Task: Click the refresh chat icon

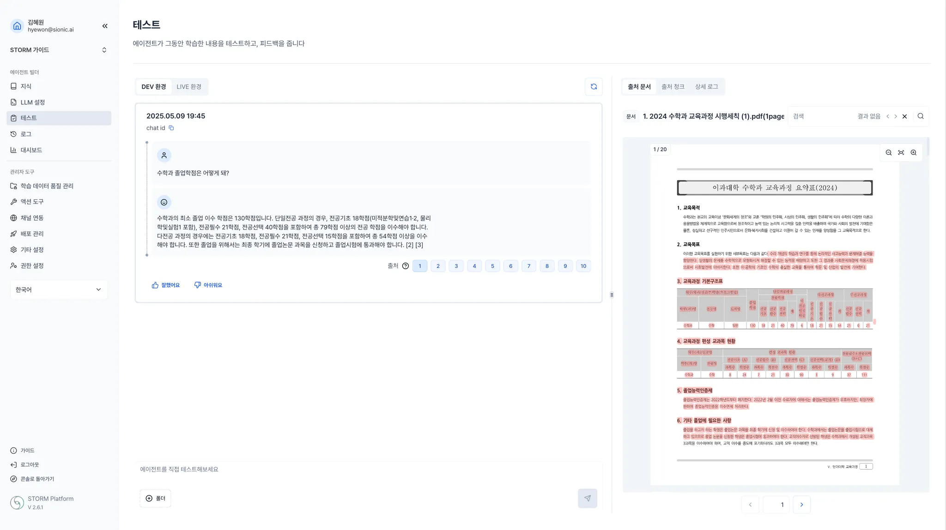Action: [594, 87]
